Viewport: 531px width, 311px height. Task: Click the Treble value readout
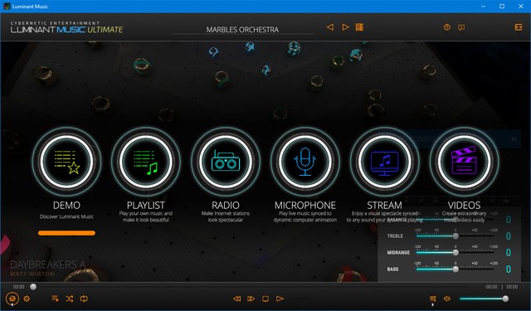click(509, 236)
